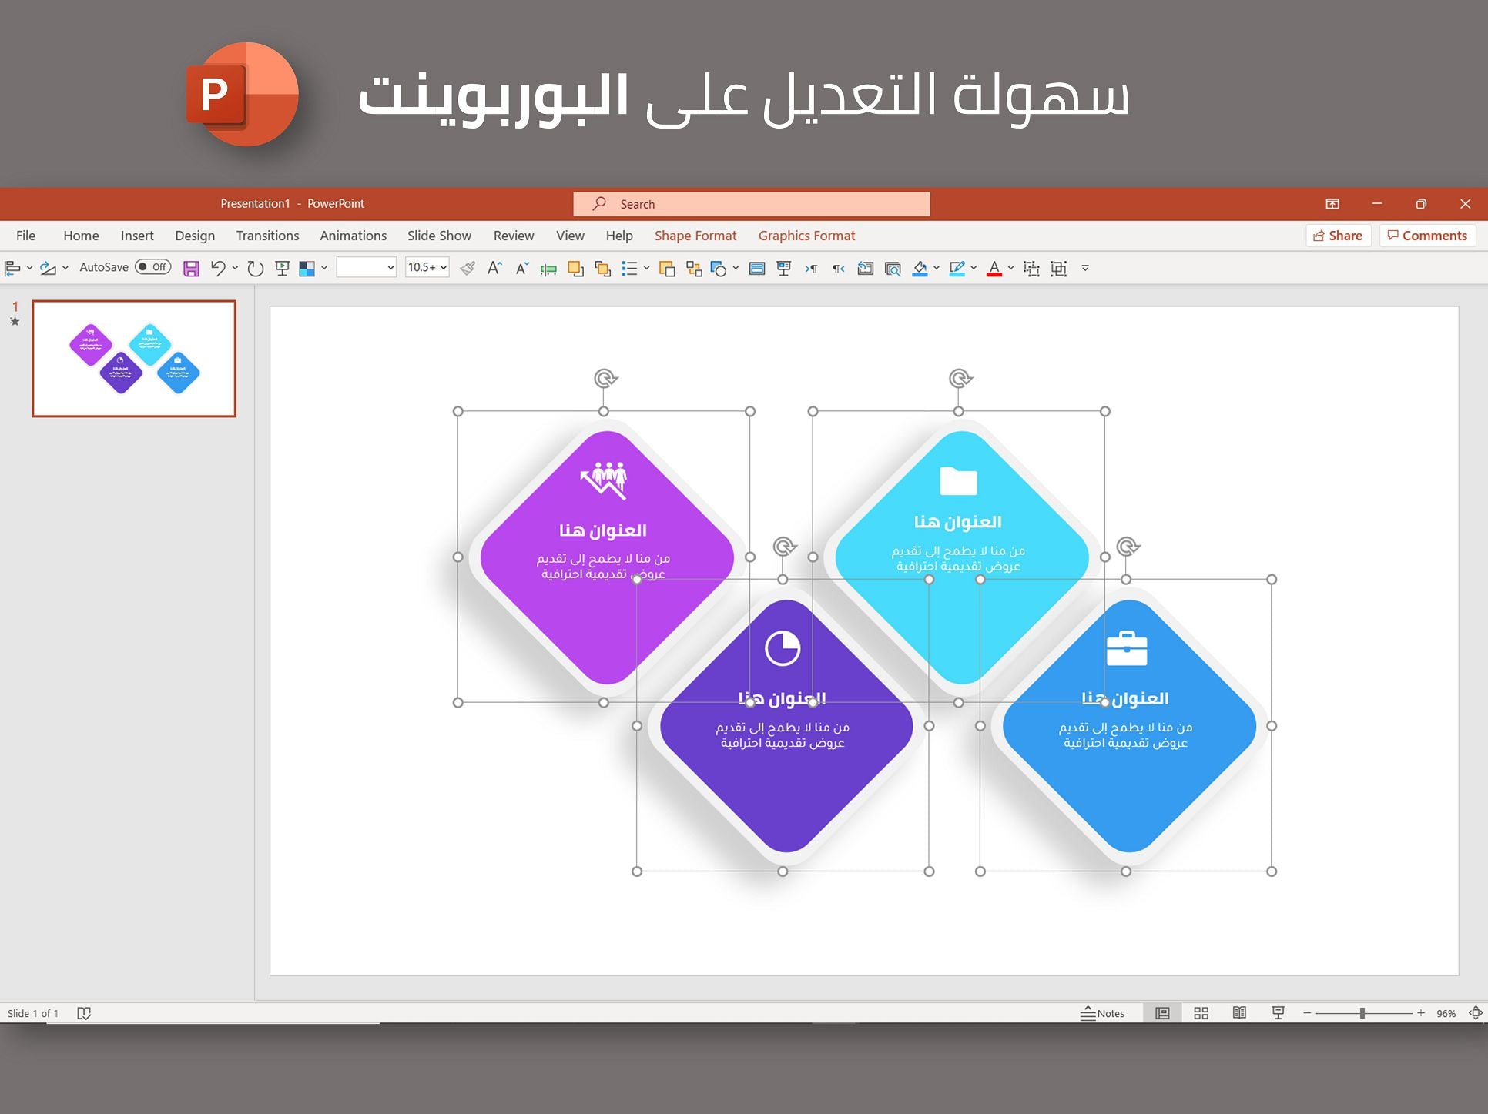The height and width of the screenshot is (1114, 1488).
Task: Expand the Font Color dropdown arrow
Action: click(x=1010, y=268)
